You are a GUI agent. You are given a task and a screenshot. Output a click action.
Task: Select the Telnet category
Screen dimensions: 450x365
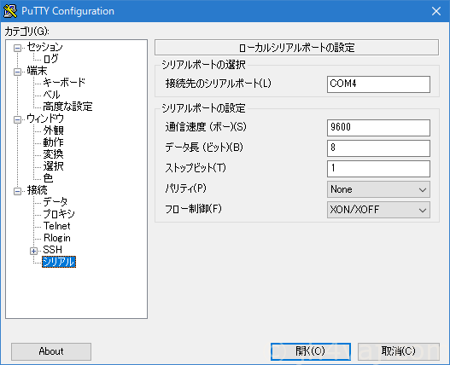(x=57, y=226)
